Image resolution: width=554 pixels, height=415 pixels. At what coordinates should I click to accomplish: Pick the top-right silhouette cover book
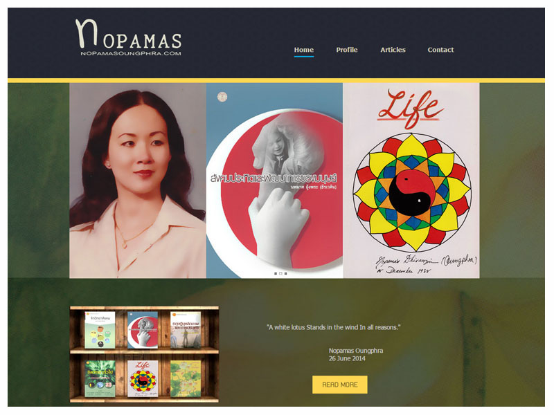pos(186,330)
